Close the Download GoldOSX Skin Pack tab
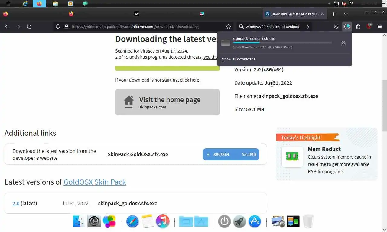 (x=322, y=14)
